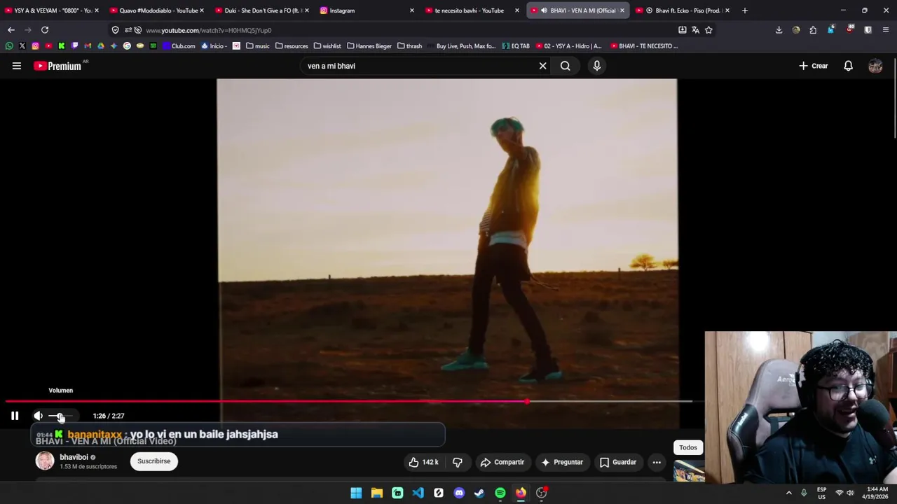Dislike the video with thumbs down
Viewport: 897px width, 504px height.
coord(458,462)
